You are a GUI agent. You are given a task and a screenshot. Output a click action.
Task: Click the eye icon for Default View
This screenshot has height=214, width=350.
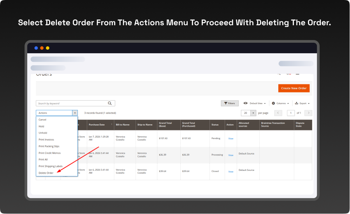pos(246,103)
